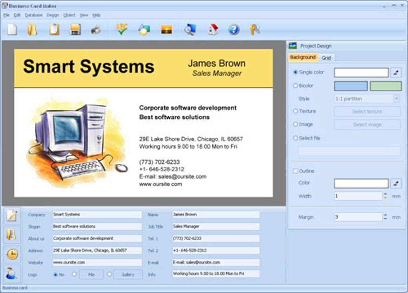The image size is (408, 293).
Task: Save project with the floppy disk icon
Action: 75,30
